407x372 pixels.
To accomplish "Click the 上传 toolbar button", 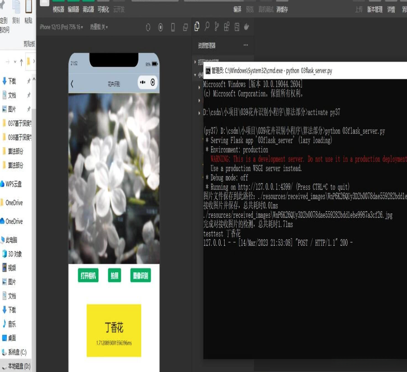I will [359, 10].
